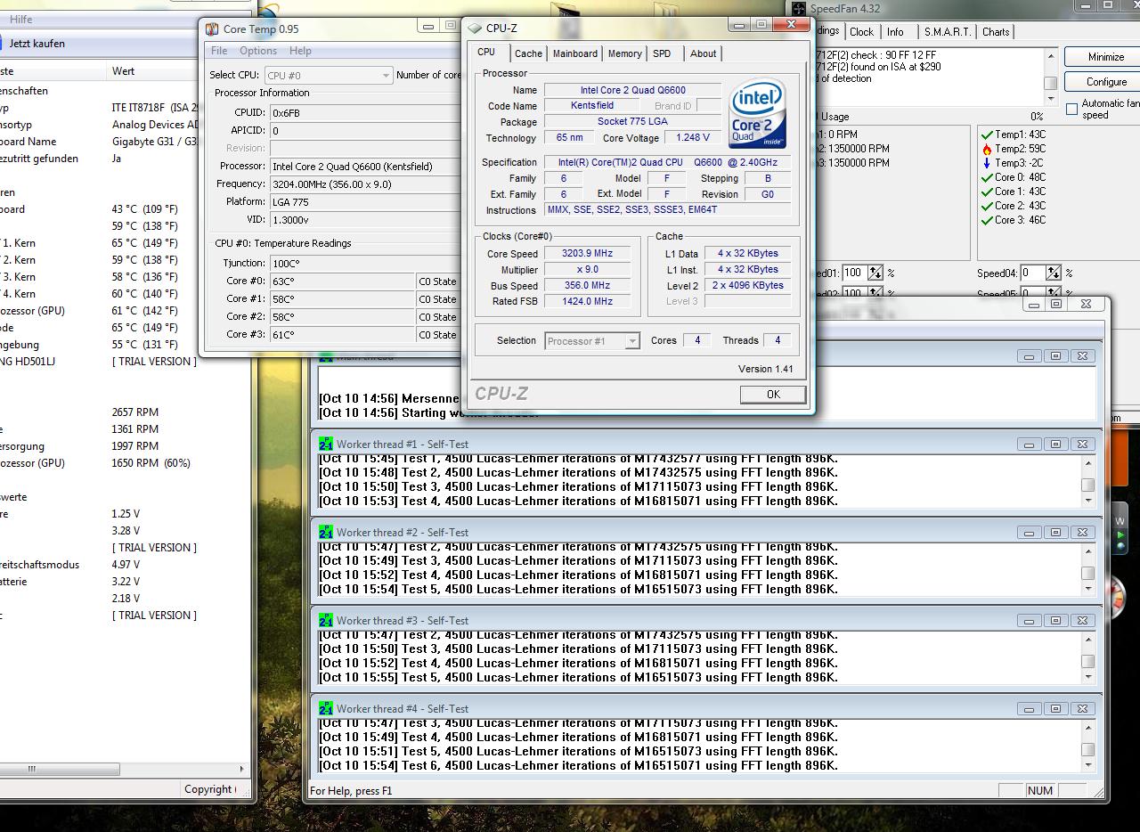Click the 1650 RPM (60%) value in Everest
The image size is (1140, 832).
[151, 463]
